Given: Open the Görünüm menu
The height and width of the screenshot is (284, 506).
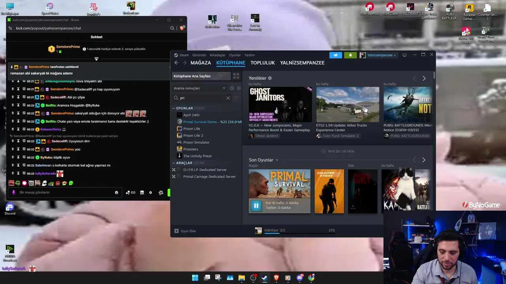Looking at the screenshot, I should point(199,55).
